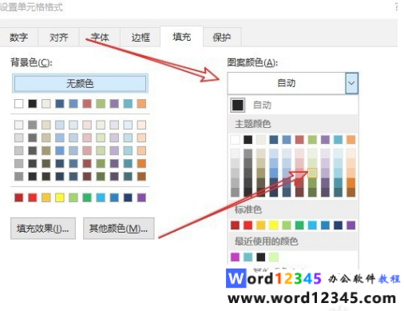The height and width of the screenshot is (311, 404).
Task: Select gold-orange background standard color
Action: point(46,197)
